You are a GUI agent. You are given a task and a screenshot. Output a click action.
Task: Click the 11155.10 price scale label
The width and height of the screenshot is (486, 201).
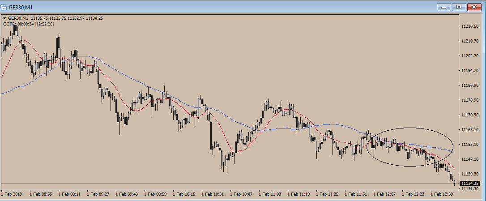[470, 145]
